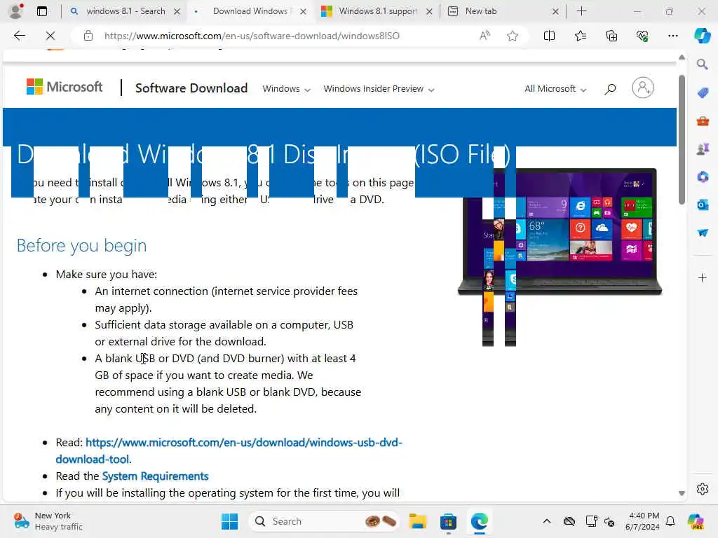Click the Before you begin heading
The height and width of the screenshot is (538, 718).
click(81, 246)
